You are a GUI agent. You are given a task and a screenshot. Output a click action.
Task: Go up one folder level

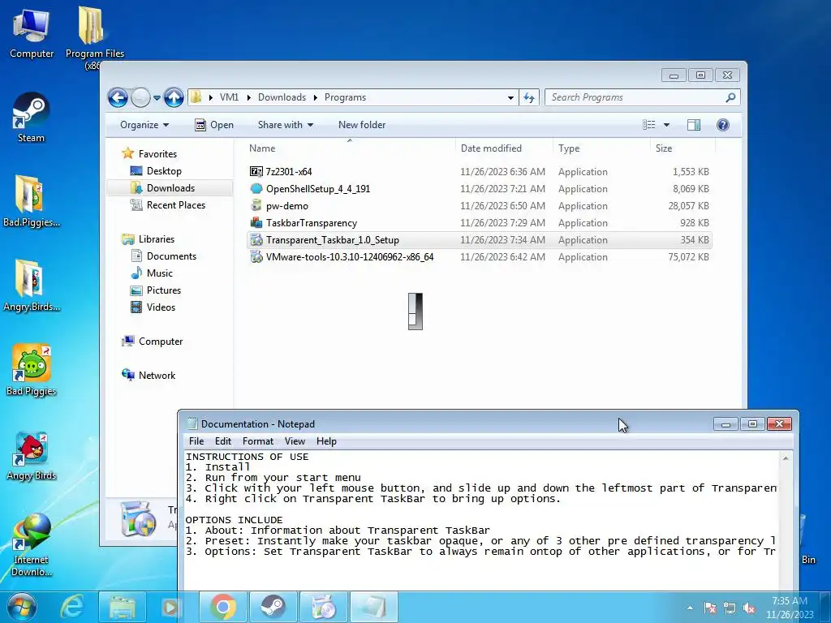pos(174,97)
